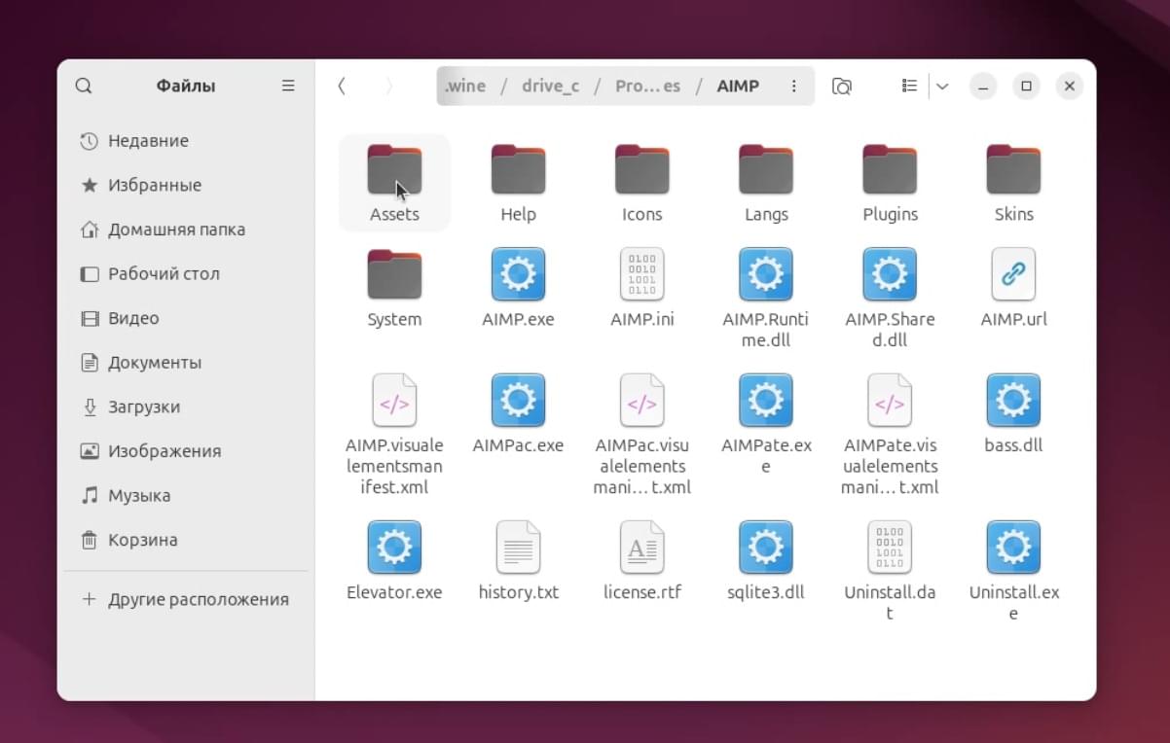This screenshot has width=1170, height=743.
Task: Select the AIMPac.visualelementsmanifest.xml file icon
Action: (641, 401)
